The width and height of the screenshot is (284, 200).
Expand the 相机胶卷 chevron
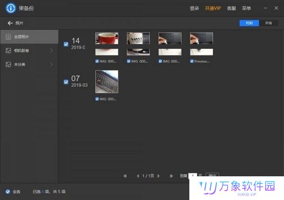tap(52, 50)
